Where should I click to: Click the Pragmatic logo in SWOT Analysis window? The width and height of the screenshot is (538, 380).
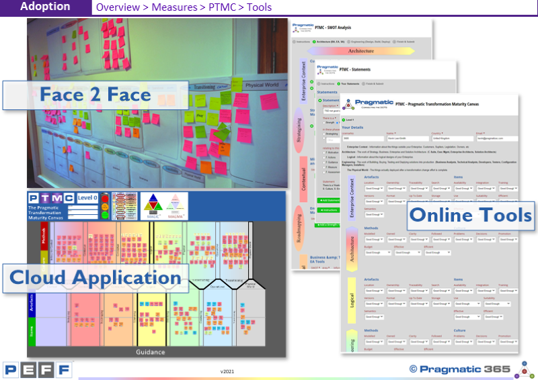pos(303,28)
